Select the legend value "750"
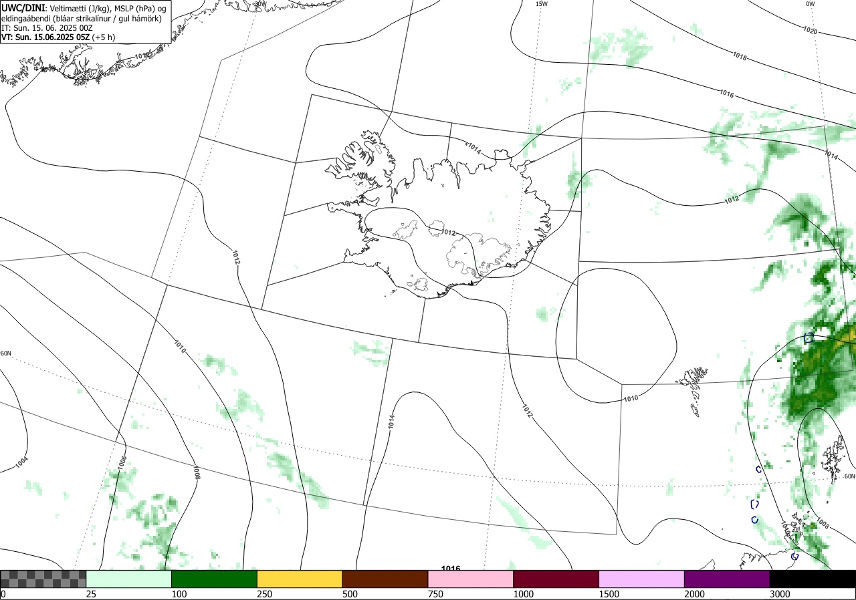This screenshot has height=600, width=856. coord(436,594)
